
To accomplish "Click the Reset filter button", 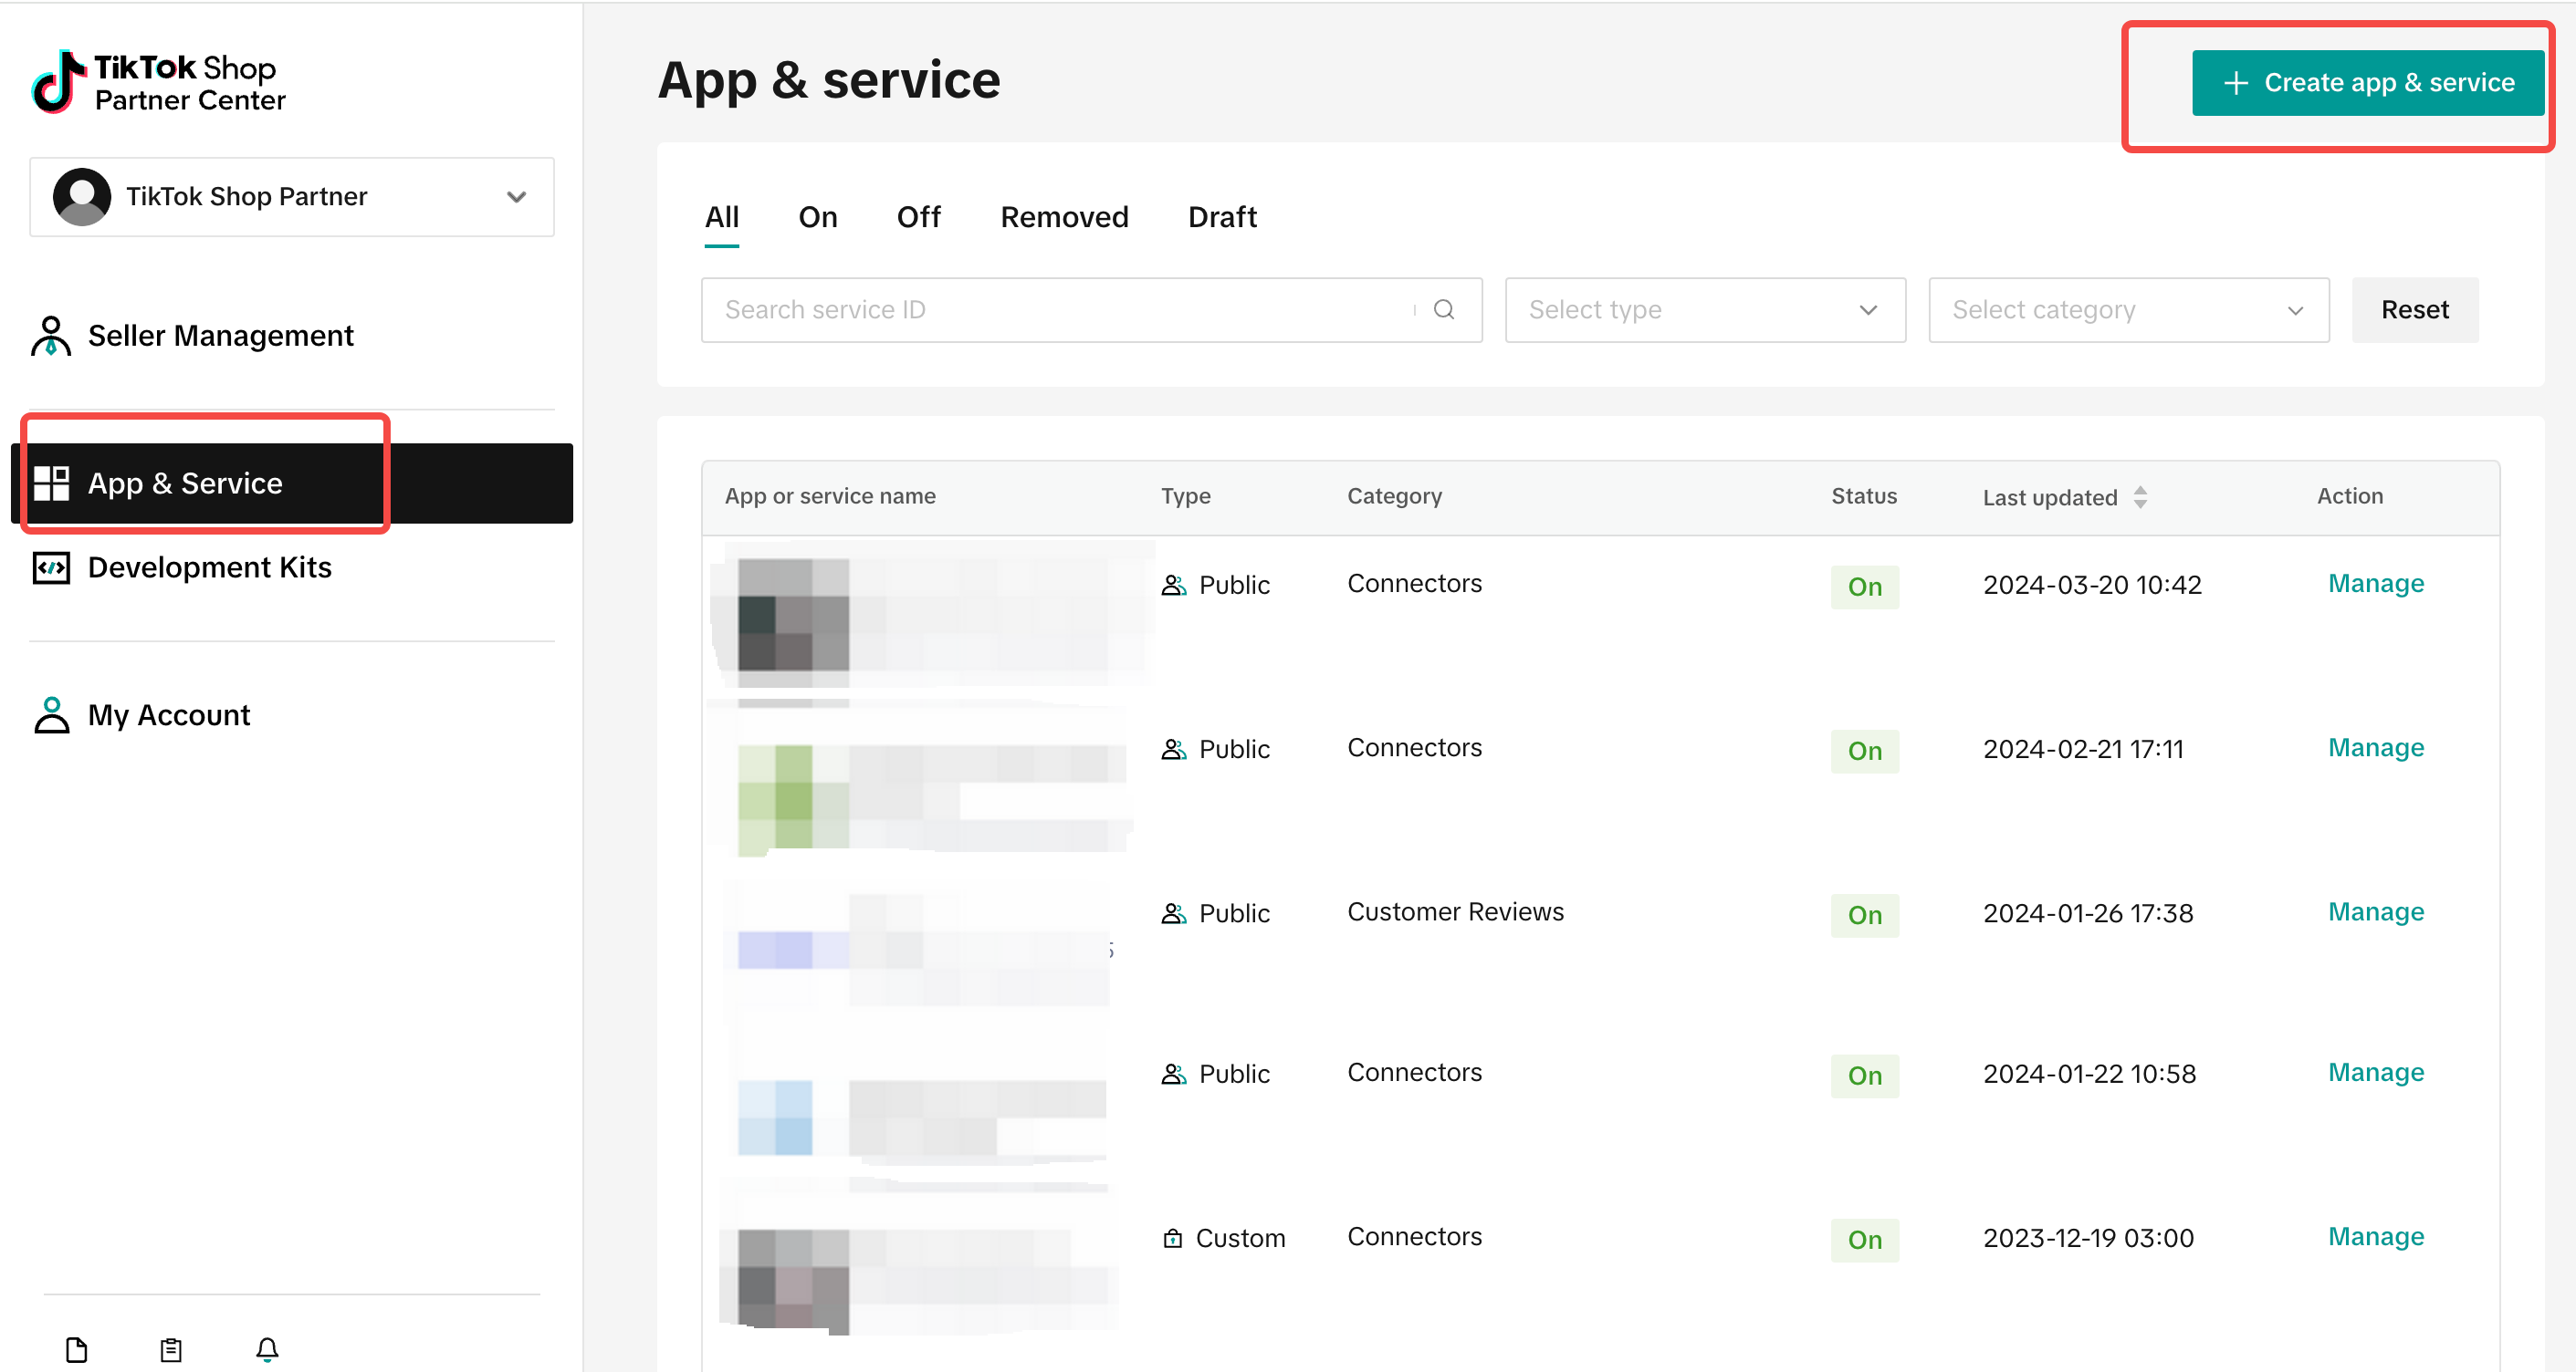I will 2414,310.
